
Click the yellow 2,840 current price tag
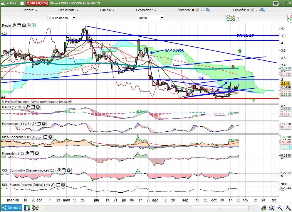pos(285,84)
